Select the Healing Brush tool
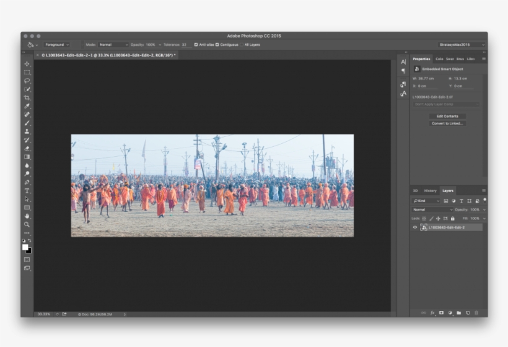This screenshot has width=508, height=347. (x=27, y=115)
